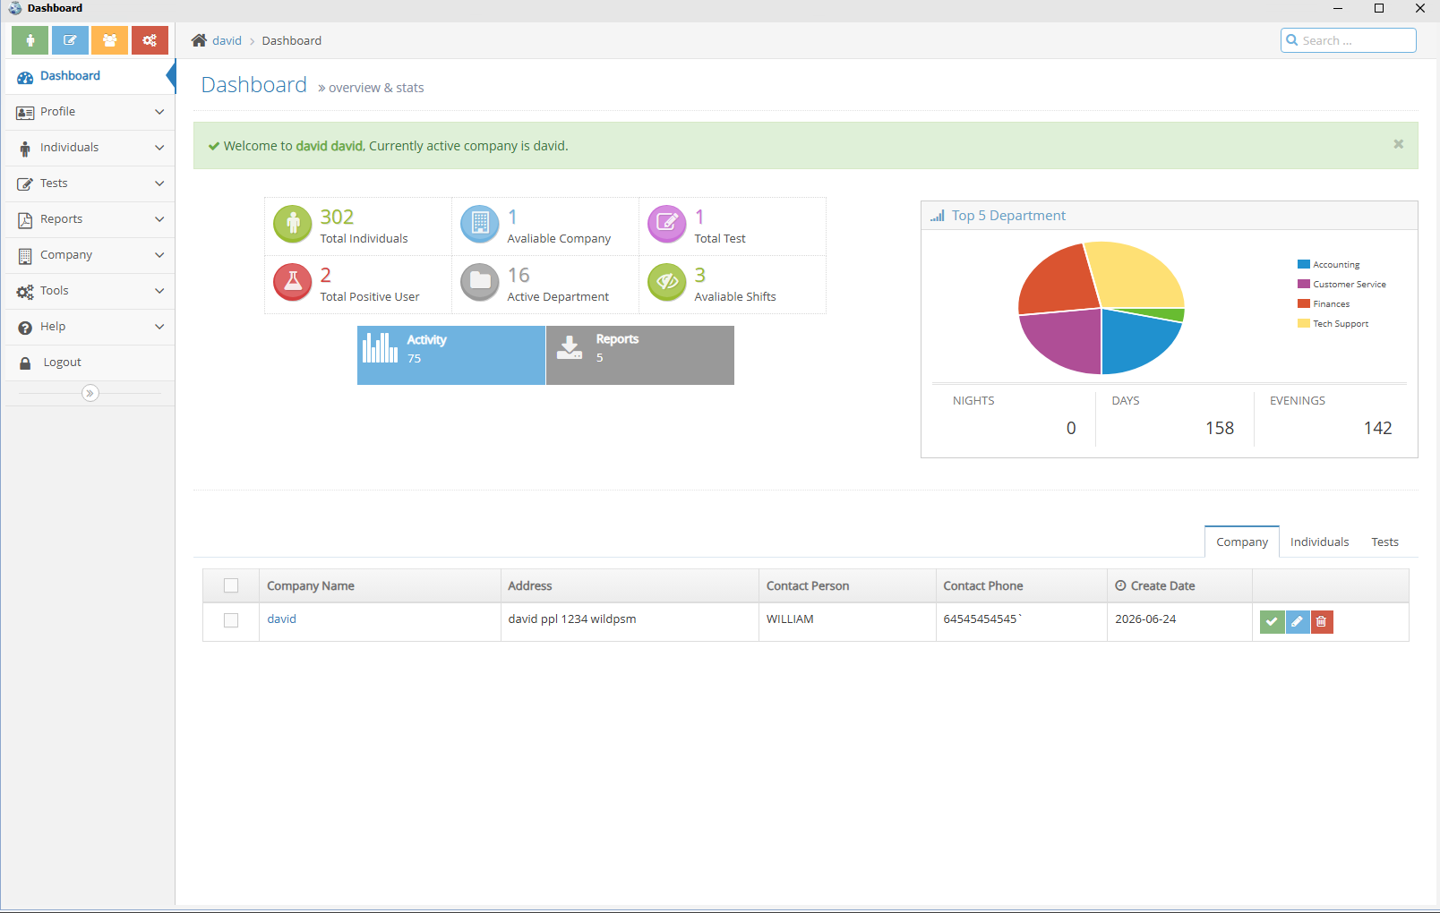Toggle the select-all checkbox in table header

click(x=231, y=585)
